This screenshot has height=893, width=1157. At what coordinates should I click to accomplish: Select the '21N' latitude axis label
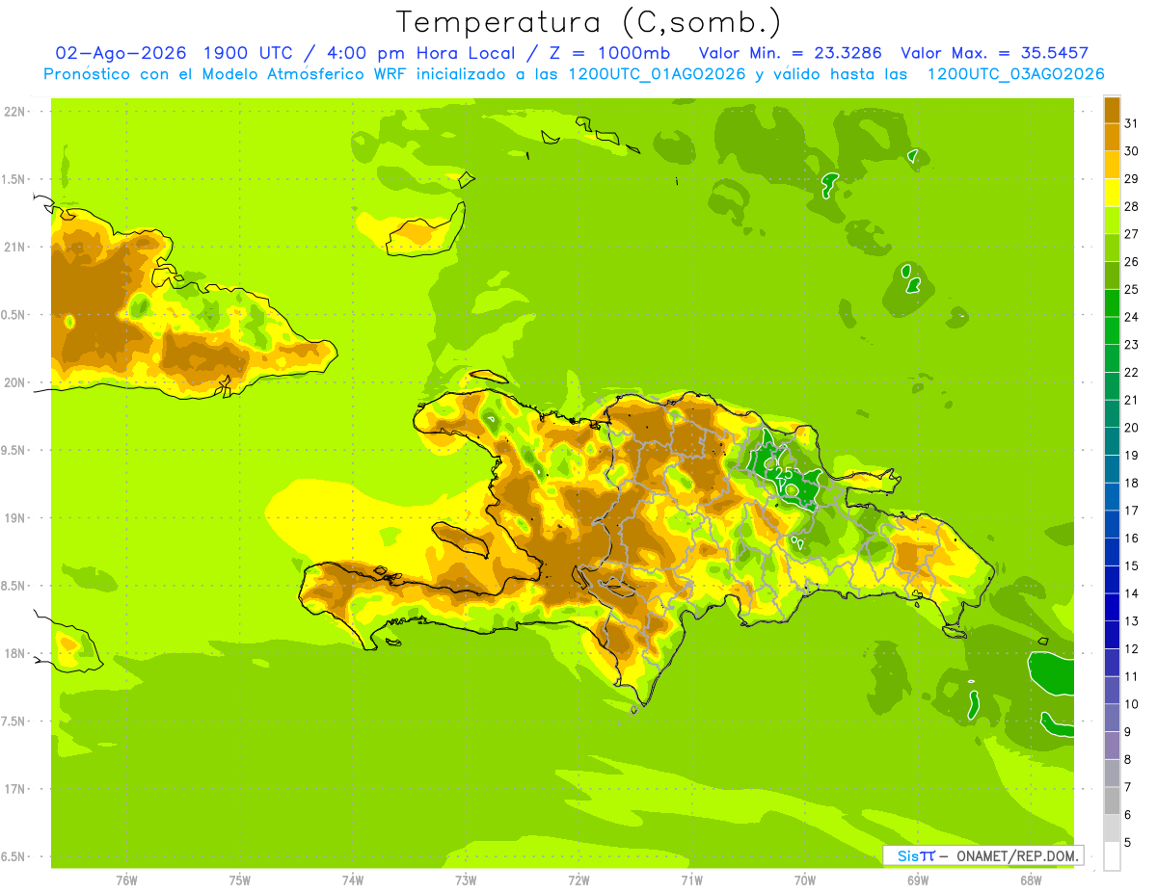point(13,247)
